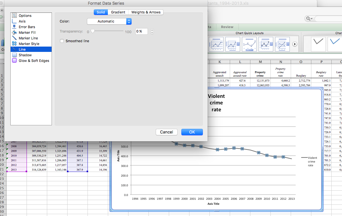
Task: Switch to the Weights & Arrows tab
Action: [x=146, y=12]
